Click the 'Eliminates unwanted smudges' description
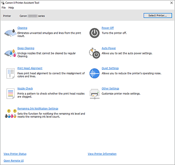Screen dimensions: 175x165 [x=49, y=34]
